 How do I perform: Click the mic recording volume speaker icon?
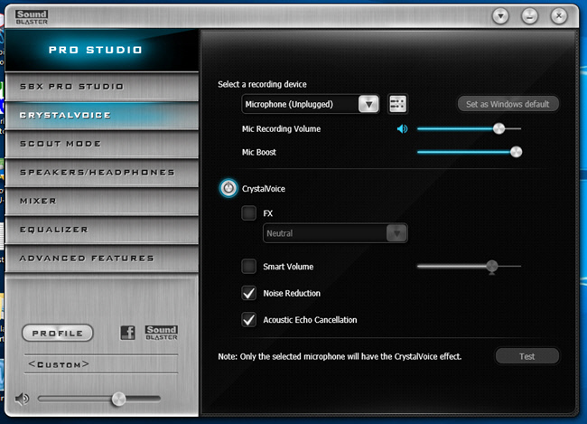pos(403,129)
